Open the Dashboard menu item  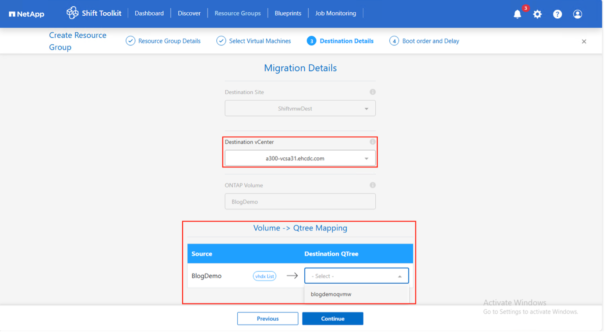149,13
